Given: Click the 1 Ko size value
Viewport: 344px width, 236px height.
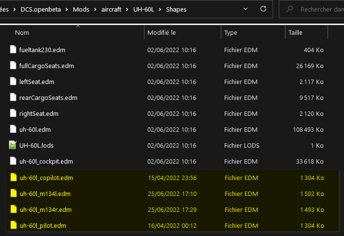Looking at the screenshot, I should click(x=317, y=145).
